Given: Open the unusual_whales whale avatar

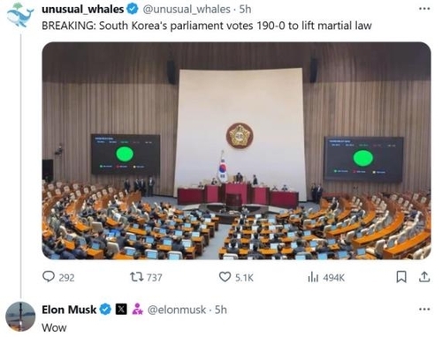Looking at the screenshot, I should 20,15.
